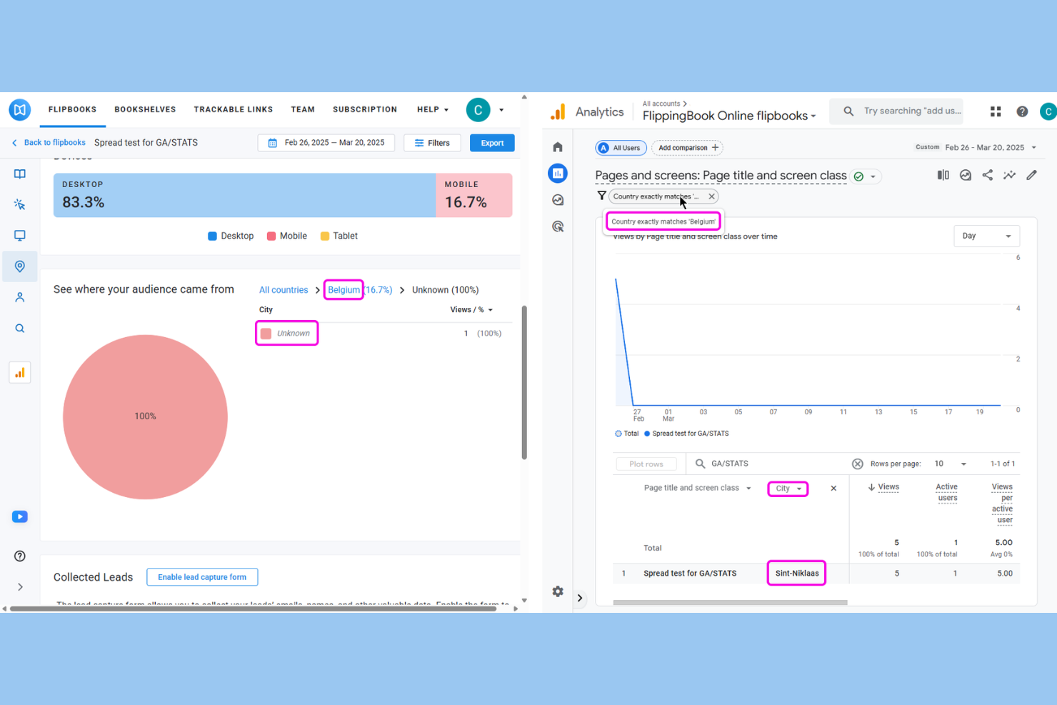The image size is (1057, 705).
Task: Open the search magnifier icon in sidebar
Action: [20, 329]
